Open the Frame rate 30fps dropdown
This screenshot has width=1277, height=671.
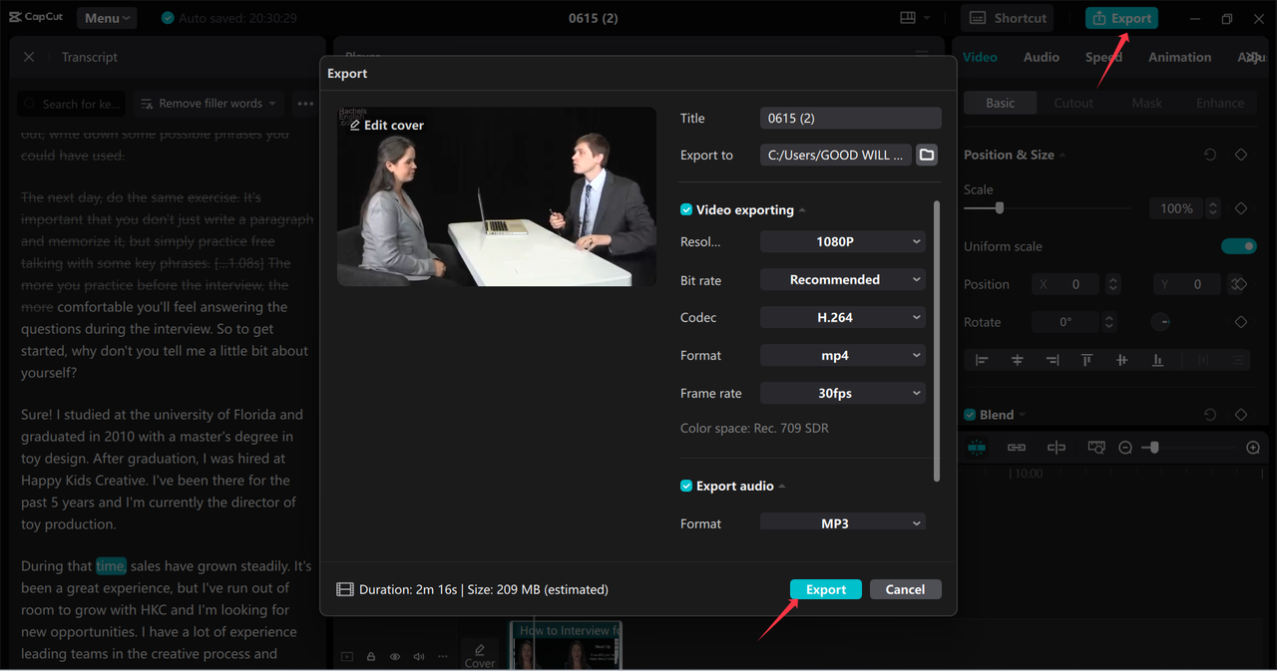[843, 393]
